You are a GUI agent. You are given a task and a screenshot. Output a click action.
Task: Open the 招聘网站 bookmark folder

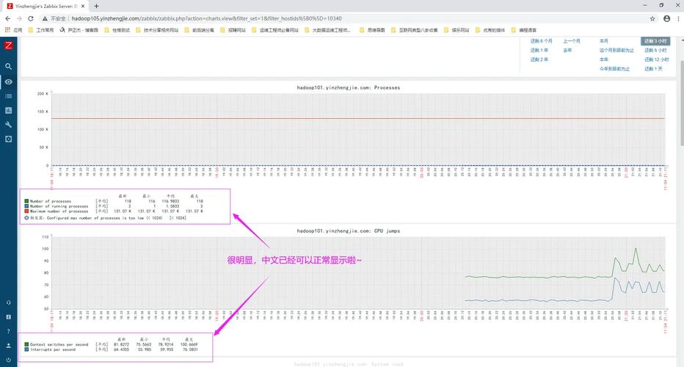coord(233,30)
